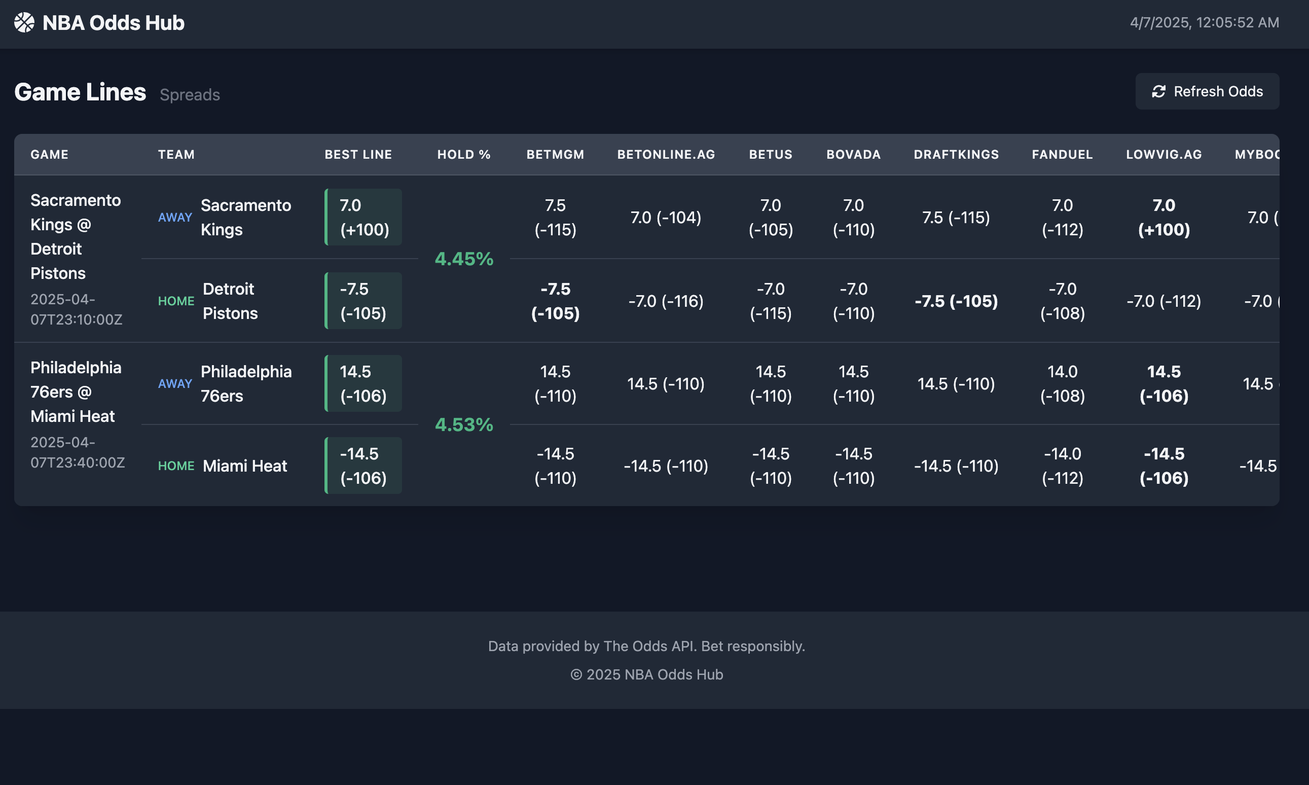
Task: Click the Detroit Pistons team name
Action: (230, 300)
